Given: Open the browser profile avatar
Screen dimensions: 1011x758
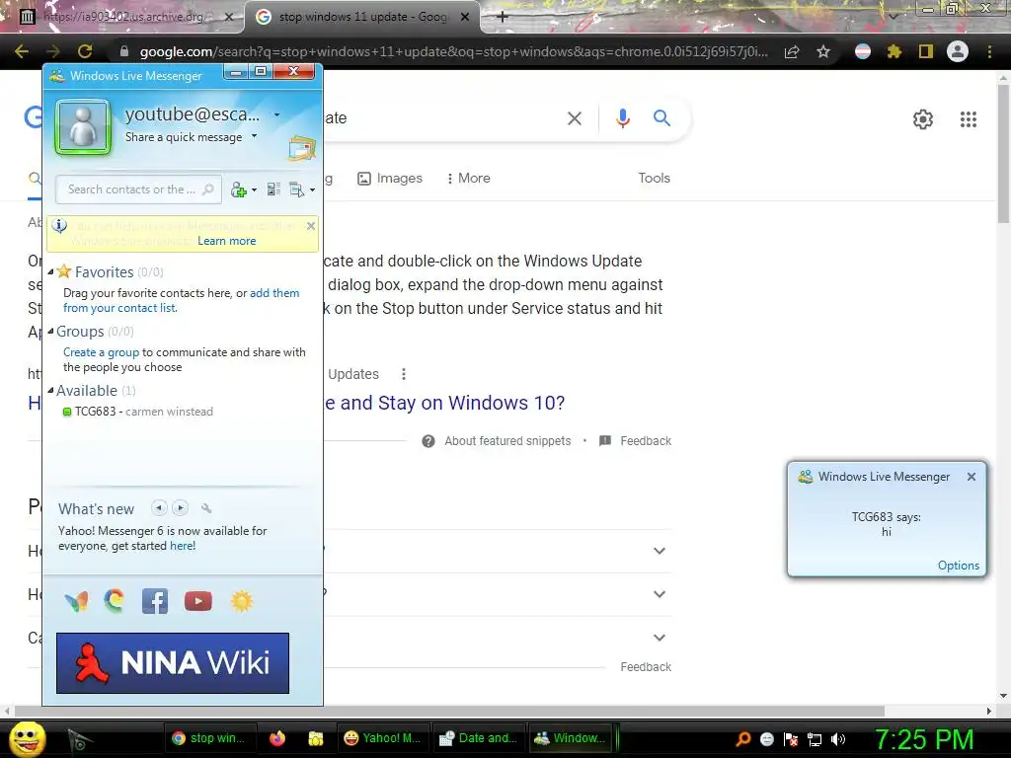Looking at the screenshot, I should click(x=958, y=51).
